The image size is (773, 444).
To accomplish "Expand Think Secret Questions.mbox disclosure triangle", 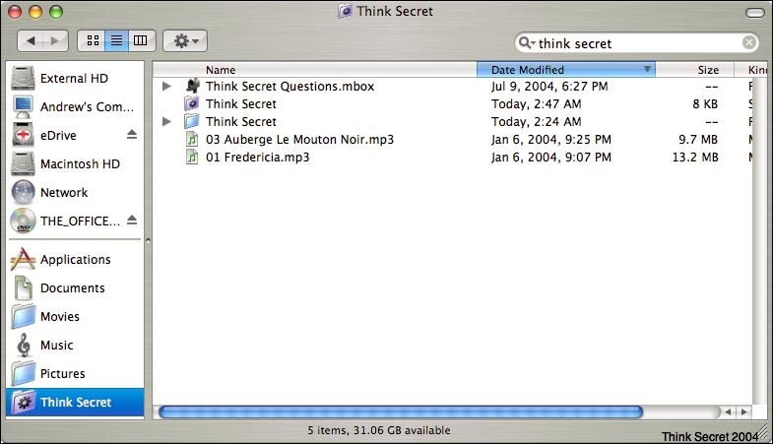I will (x=167, y=87).
